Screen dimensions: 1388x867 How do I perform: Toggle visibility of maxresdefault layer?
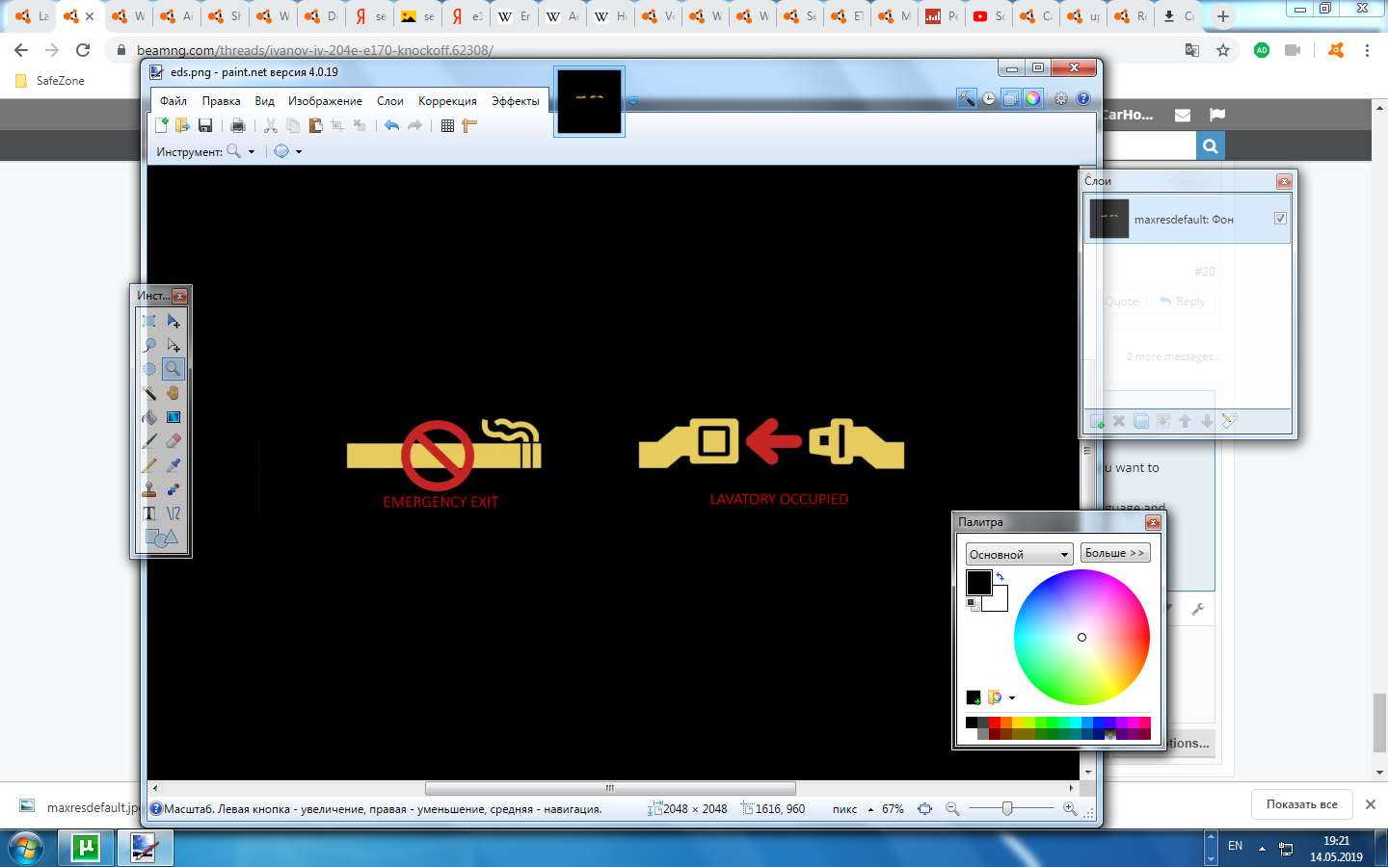pyautogui.click(x=1280, y=219)
